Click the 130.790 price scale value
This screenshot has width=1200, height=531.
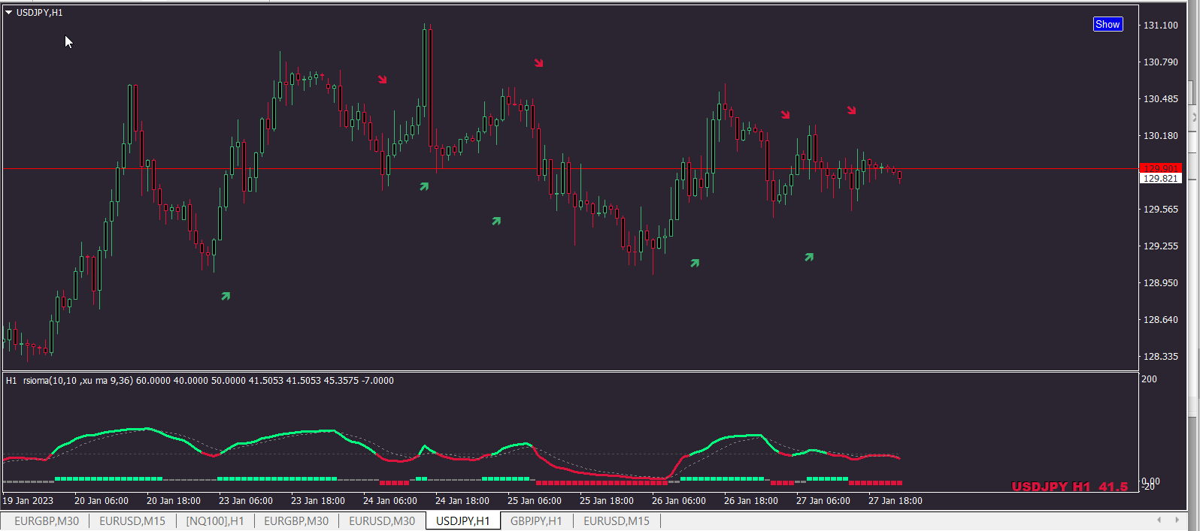pyautogui.click(x=1160, y=62)
